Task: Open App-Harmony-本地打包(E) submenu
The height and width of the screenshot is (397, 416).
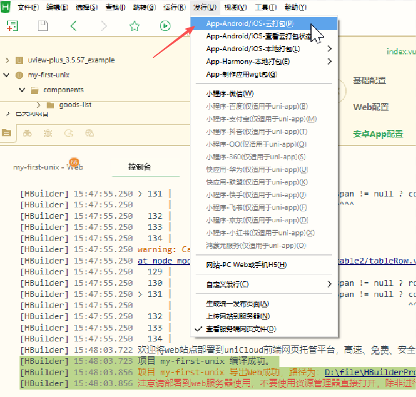Action: click(x=264, y=61)
